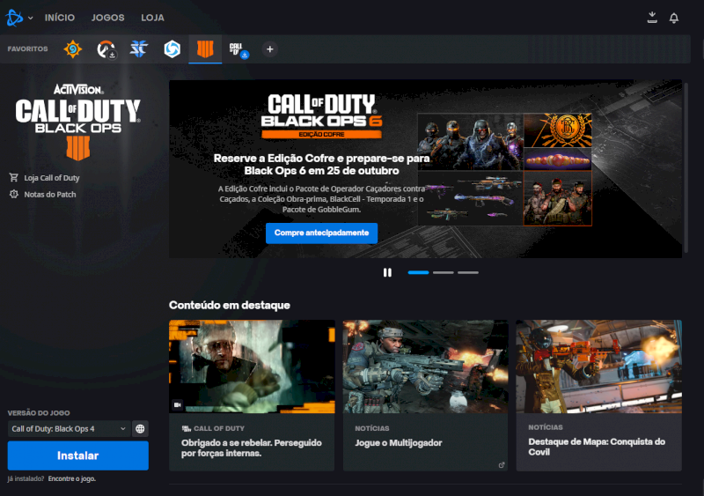
Task: Jump to the third carousel slide indicator
Action: click(x=468, y=272)
